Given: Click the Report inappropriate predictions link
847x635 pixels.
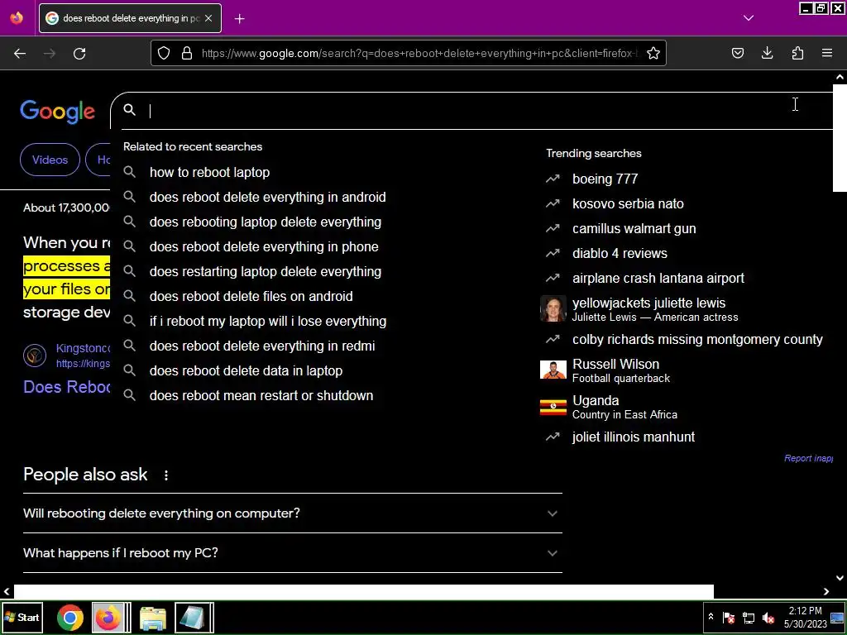Looking at the screenshot, I should tap(808, 458).
